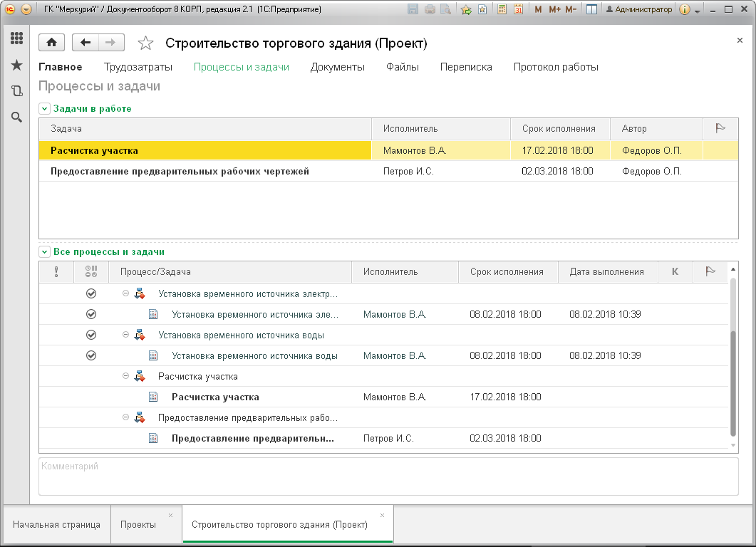Viewport: 756px width, 547px height.
Task: Click completed checkmark of Установка временного источника электр… process
Action: 91,293
